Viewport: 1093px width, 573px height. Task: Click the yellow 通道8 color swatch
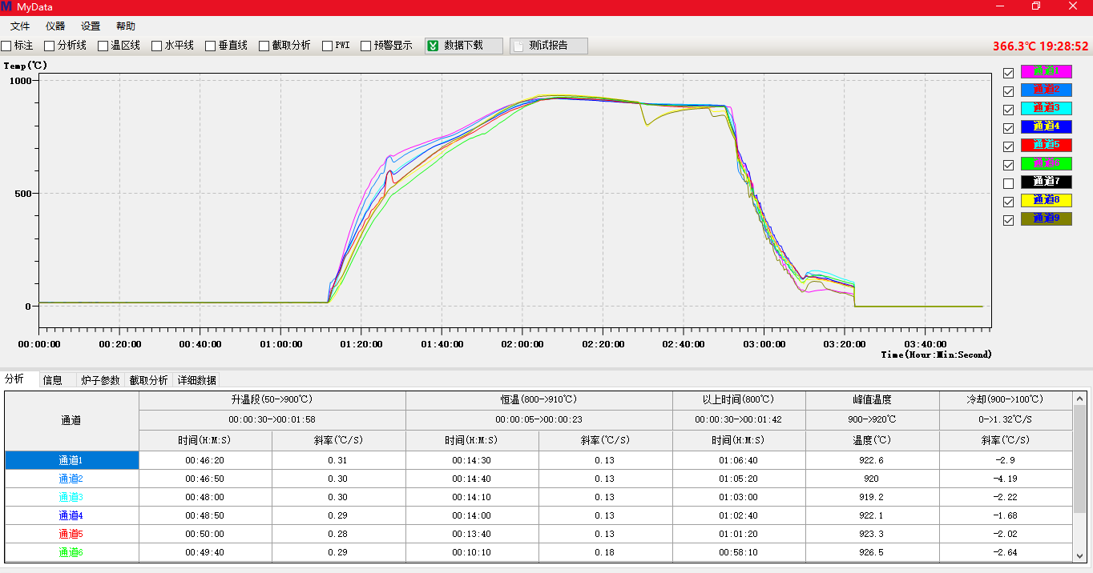click(x=1046, y=200)
